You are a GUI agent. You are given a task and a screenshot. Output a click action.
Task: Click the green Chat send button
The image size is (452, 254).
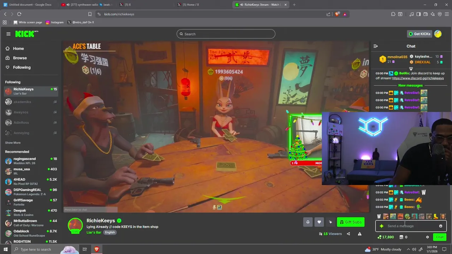tap(440, 237)
